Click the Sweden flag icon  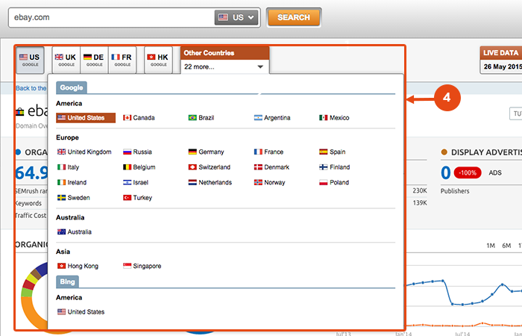click(62, 198)
